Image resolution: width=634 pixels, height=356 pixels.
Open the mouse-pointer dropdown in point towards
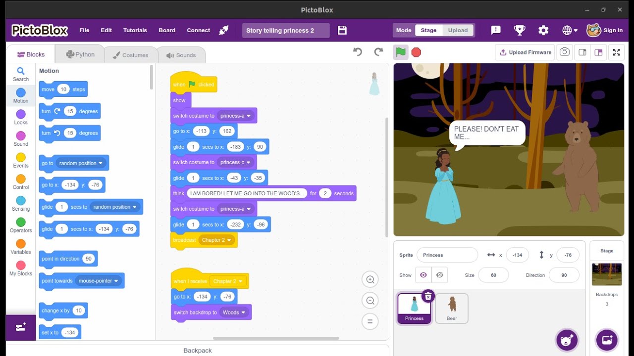(x=99, y=281)
